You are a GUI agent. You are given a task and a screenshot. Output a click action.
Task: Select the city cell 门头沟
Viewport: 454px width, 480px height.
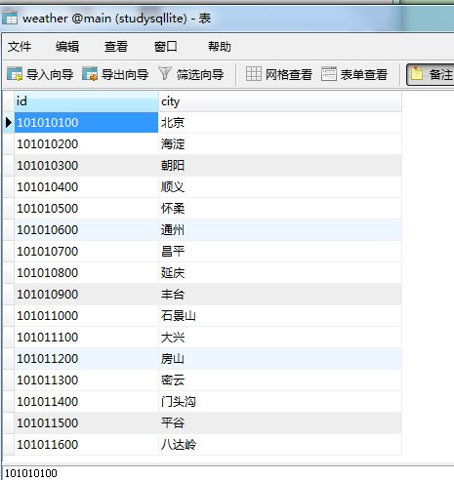pos(280,402)
